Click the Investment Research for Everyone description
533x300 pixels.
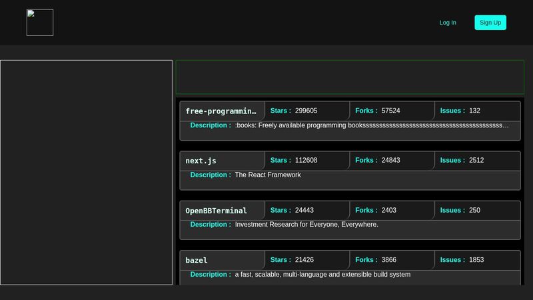pyautogui.click(x=306, y=225)
